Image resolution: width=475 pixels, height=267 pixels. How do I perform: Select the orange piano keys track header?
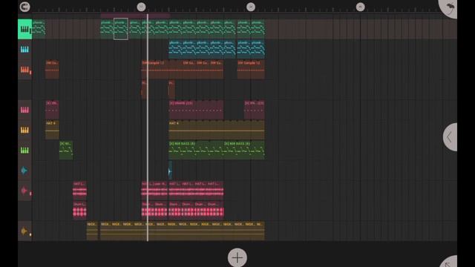click(24, 70)
